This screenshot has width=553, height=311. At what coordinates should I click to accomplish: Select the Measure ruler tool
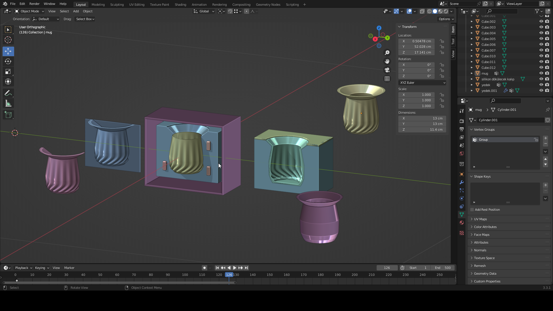coord(8,103)
